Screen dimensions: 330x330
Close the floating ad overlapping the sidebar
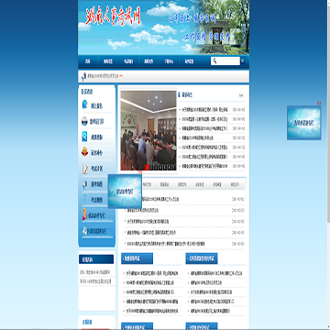coord(140,172)
